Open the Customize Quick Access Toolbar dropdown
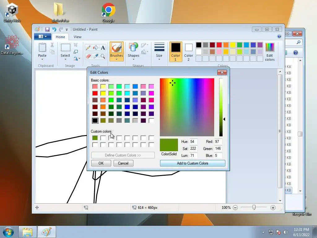The image size is (317, 238). 67,30
